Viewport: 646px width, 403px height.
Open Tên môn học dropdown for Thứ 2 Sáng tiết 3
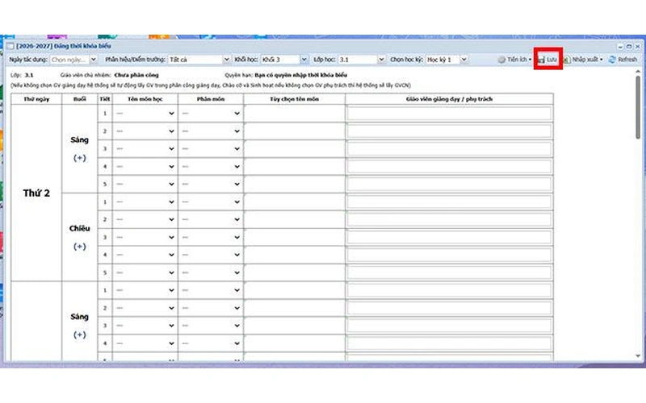pos(145,149)
